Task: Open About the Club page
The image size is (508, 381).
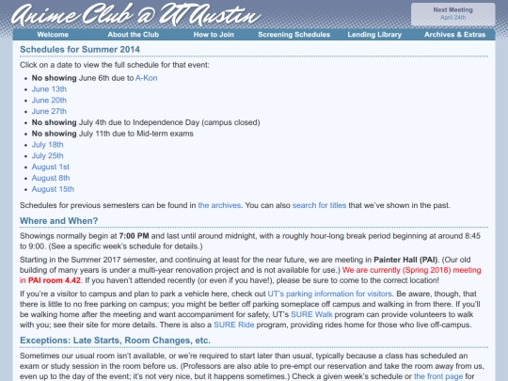Action: [x=134, y=35]
